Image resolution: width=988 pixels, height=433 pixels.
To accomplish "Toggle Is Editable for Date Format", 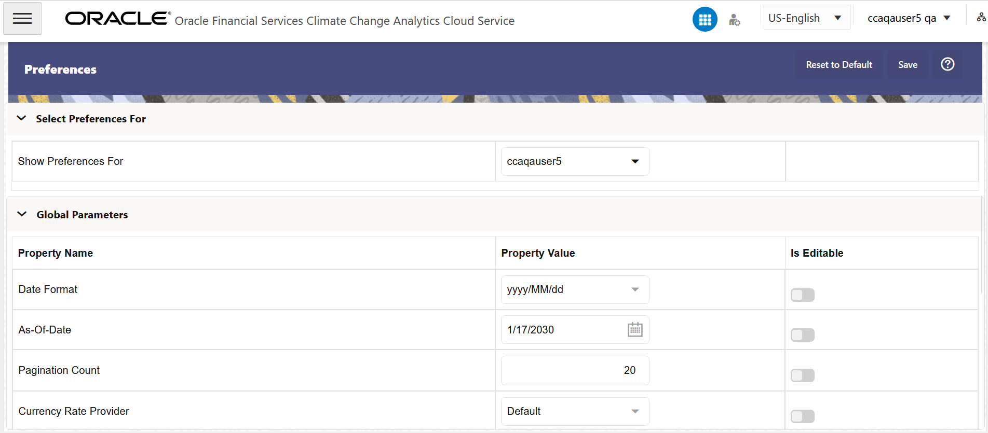I will 802,295.
